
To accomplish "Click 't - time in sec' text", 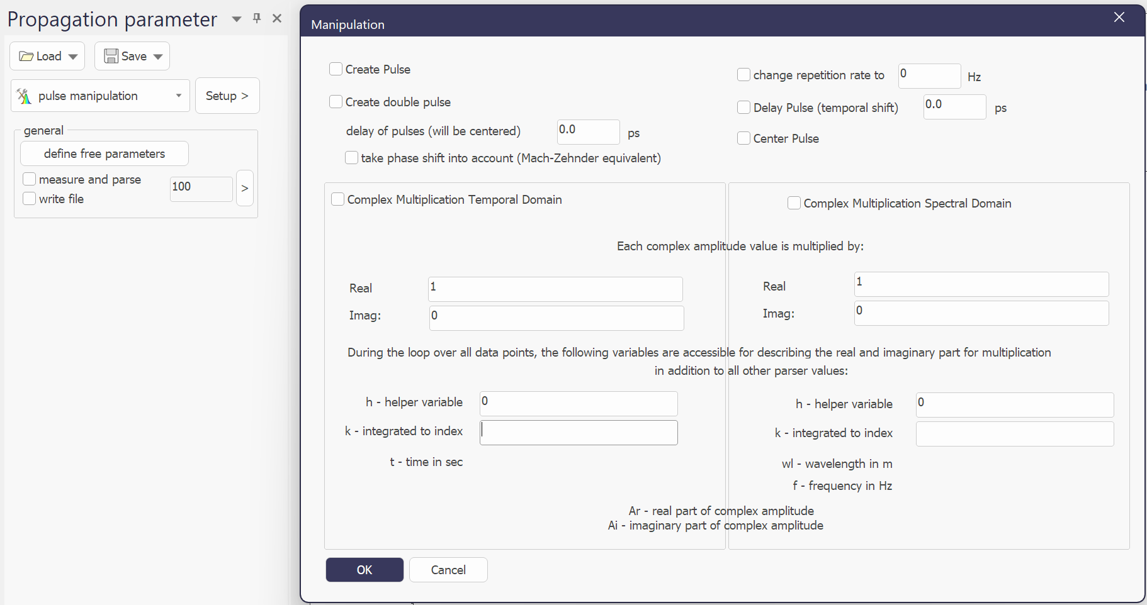I will coord(426,462).
